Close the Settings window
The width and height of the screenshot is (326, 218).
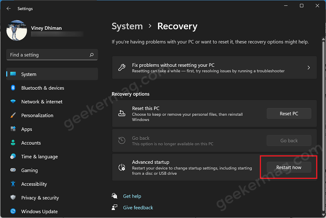(x=317, y=6)
